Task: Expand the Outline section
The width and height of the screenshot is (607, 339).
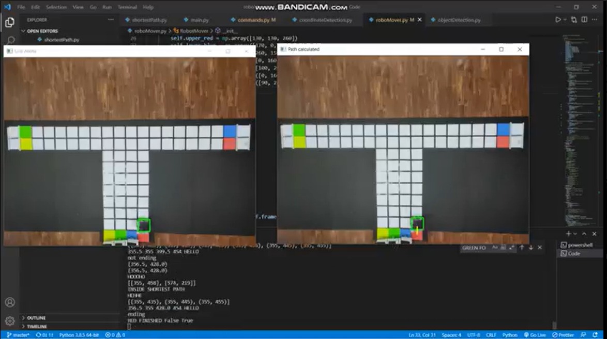Action: coord(36,318)
